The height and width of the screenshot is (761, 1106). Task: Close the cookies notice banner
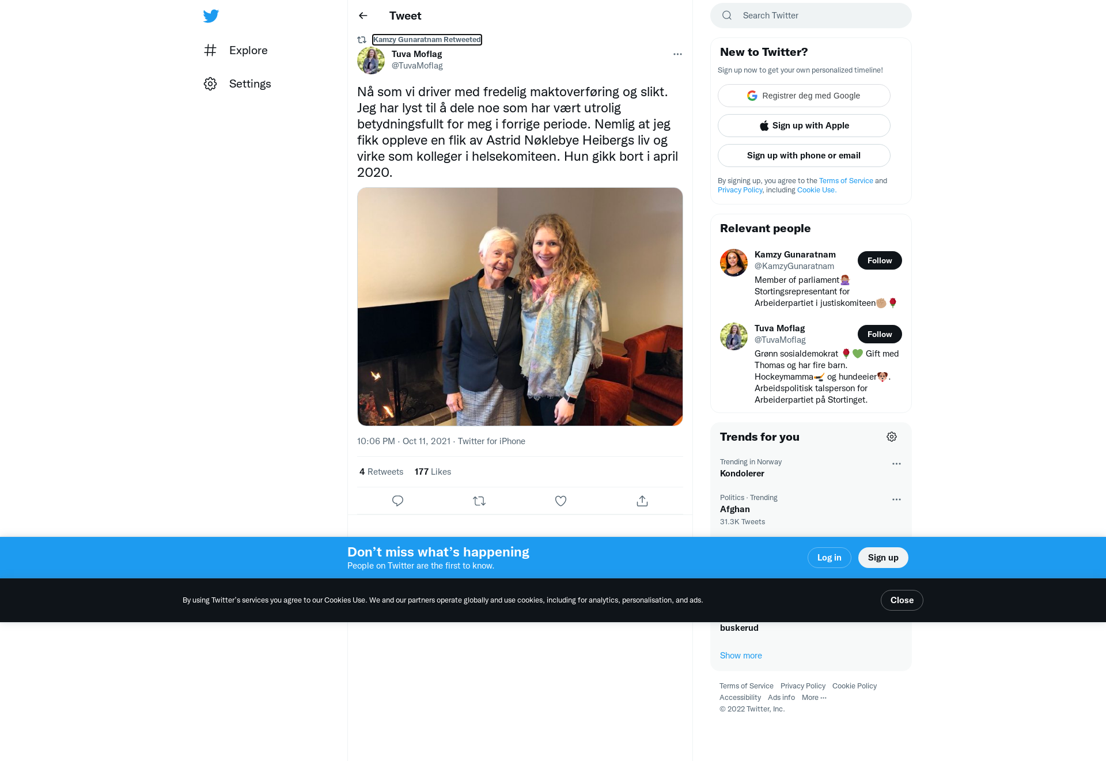[x=902, y=600]
